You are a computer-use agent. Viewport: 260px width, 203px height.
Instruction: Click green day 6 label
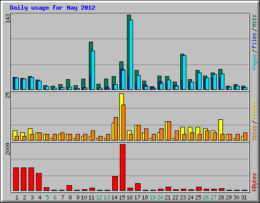pos(55,197)
